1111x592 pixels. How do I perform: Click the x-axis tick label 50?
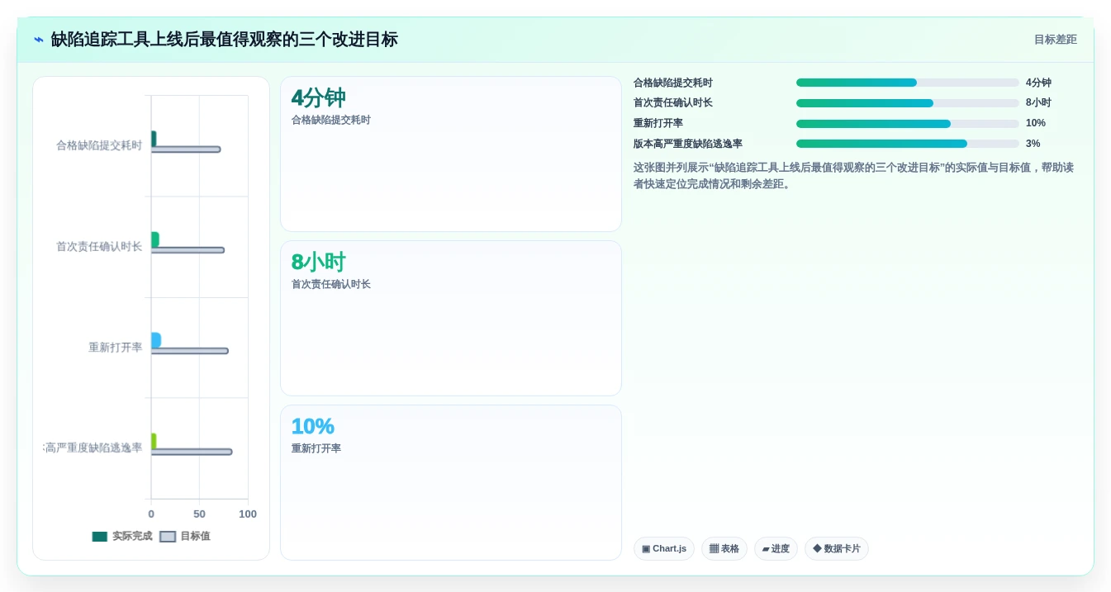click(199, 514)
